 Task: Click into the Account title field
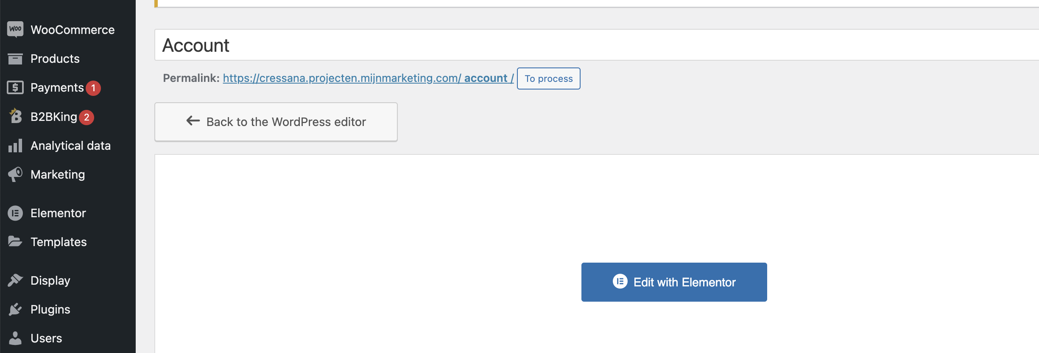coord(597,45)
